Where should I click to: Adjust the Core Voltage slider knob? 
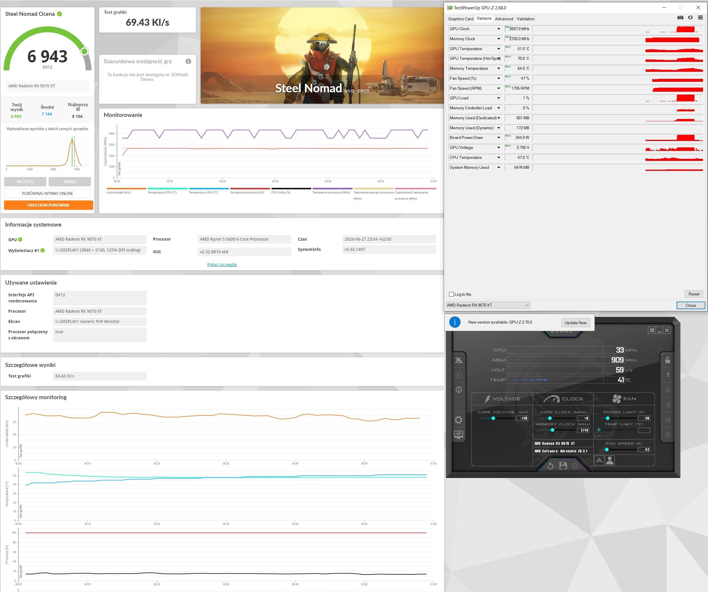tap(493, 418)
